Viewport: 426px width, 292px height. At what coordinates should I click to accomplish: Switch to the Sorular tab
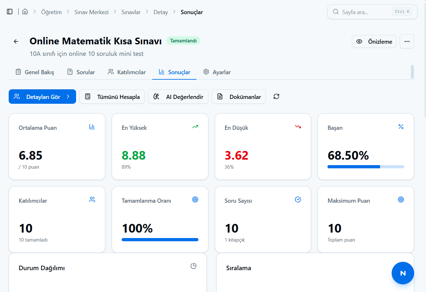[81, 72]
